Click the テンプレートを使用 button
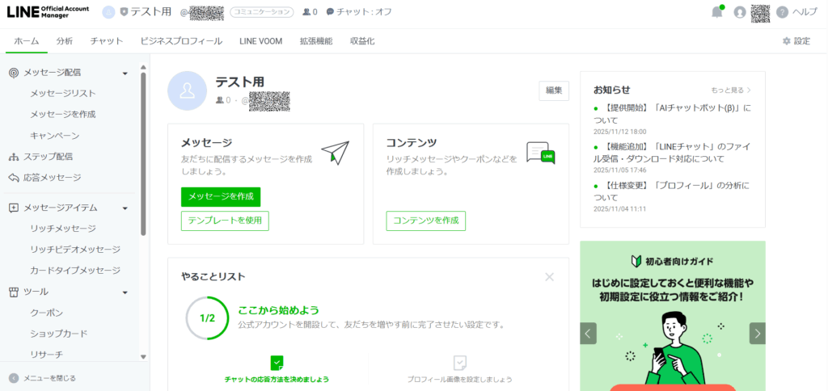 click(x=225, y=221)
